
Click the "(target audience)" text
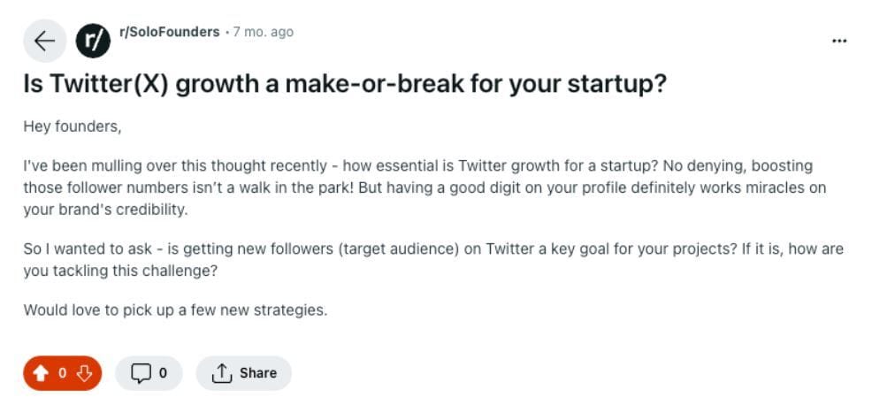tap(398, 248)
